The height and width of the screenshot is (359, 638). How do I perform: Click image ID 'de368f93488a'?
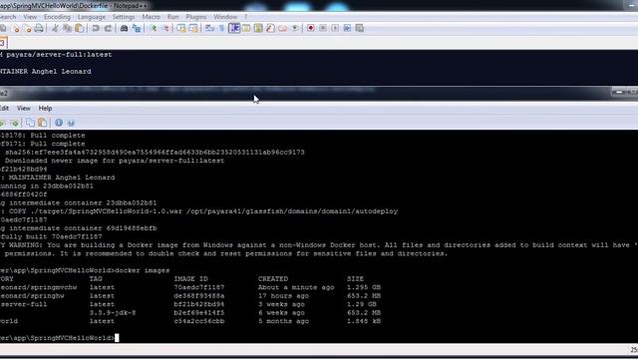point(199,296)
